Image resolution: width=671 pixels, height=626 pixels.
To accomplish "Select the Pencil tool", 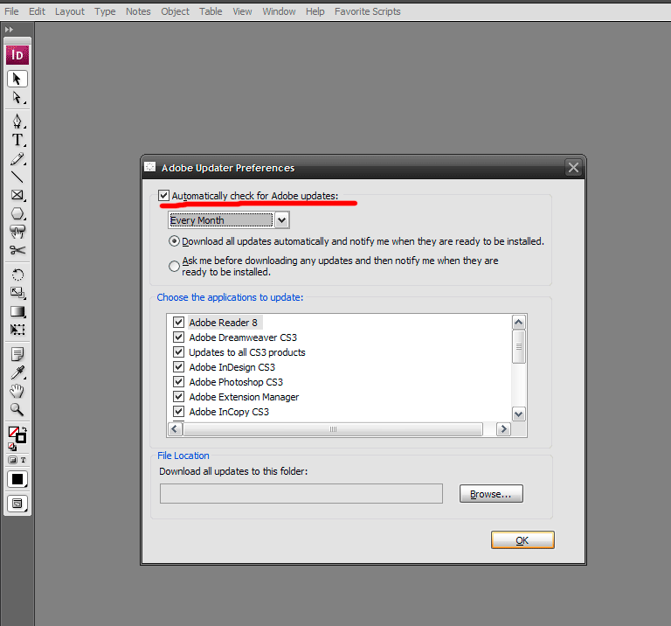I will [17, 159].
